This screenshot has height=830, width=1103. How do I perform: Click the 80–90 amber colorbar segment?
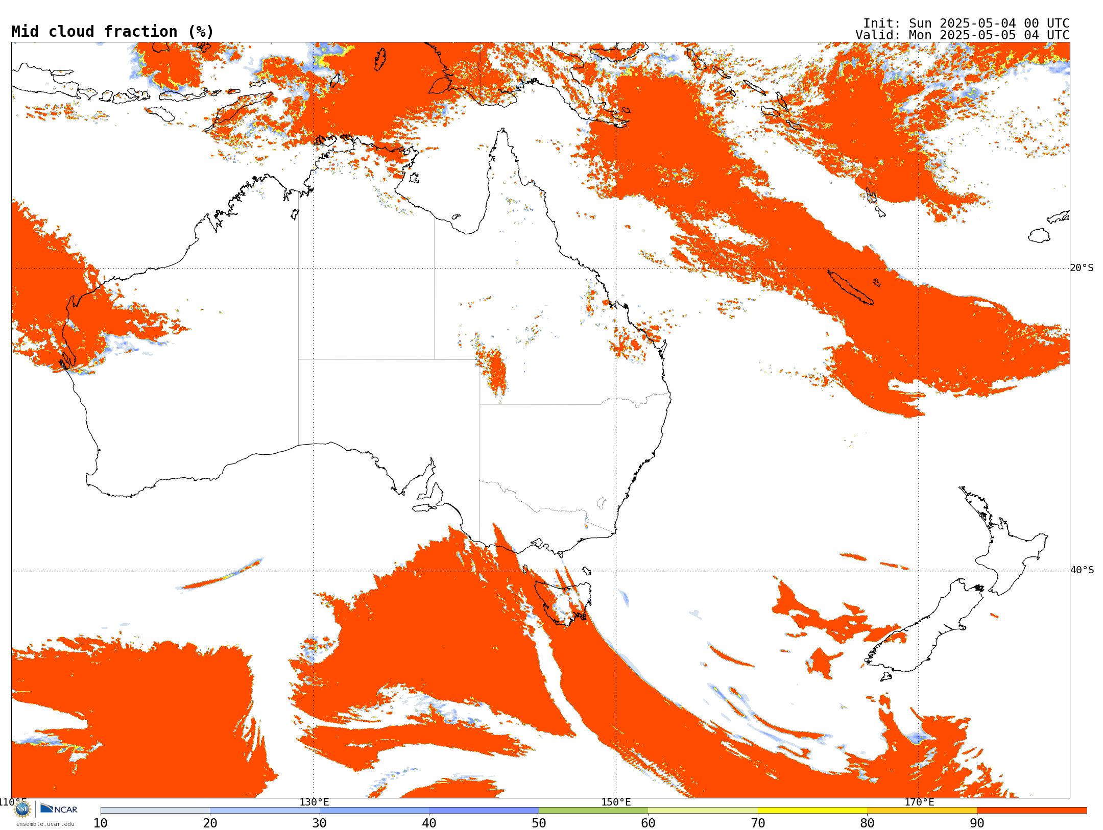[922, 811]
